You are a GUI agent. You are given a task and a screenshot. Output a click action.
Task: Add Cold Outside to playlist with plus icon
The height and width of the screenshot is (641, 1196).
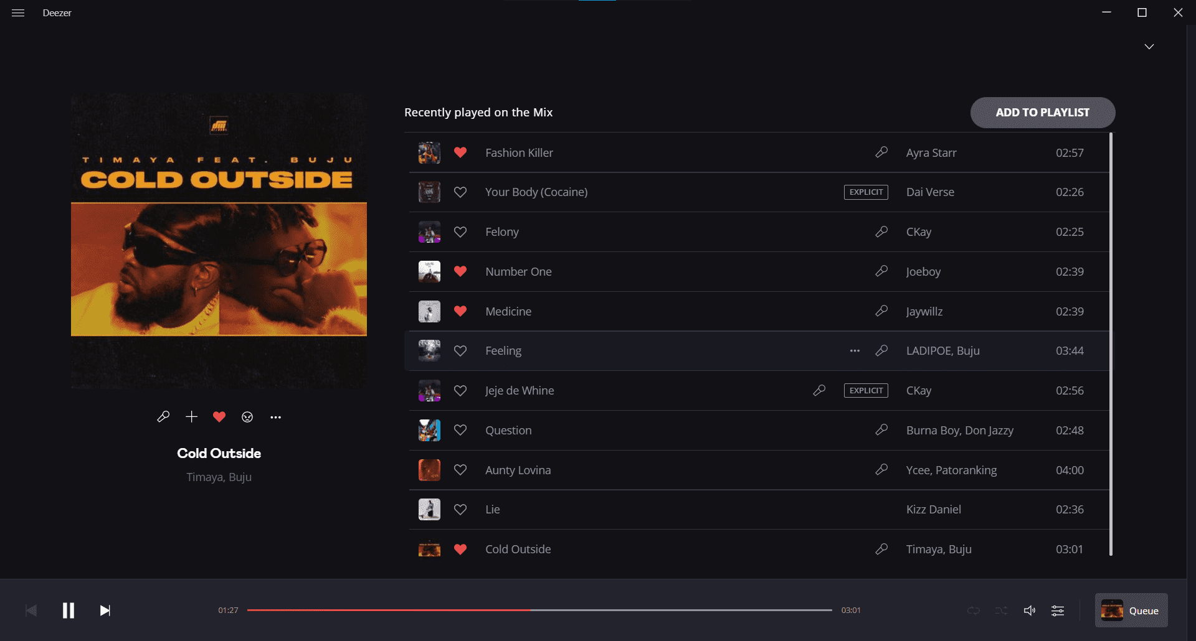191,417
